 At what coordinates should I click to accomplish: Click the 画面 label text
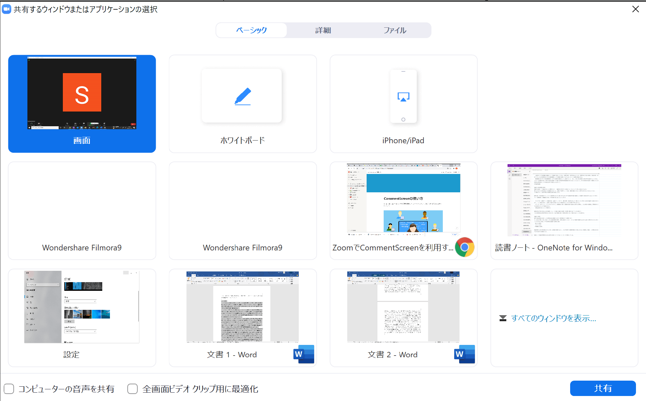pyautogui.click(x=82, y=141)
